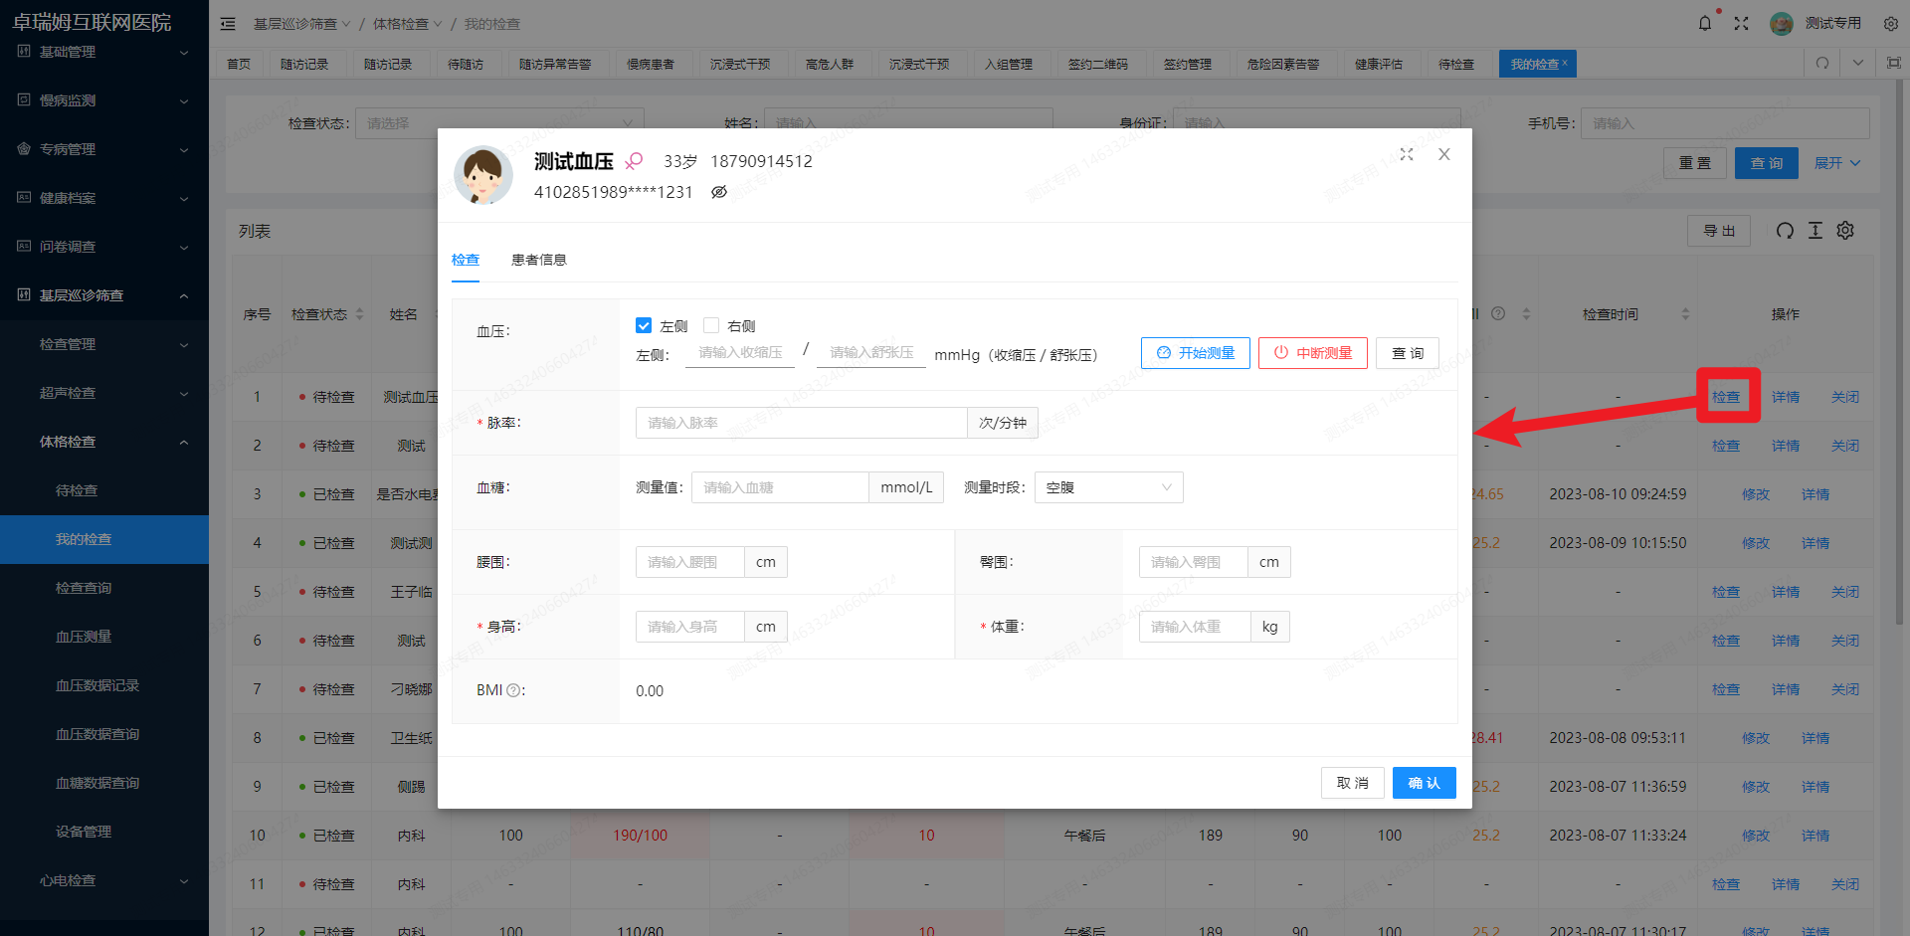Click the patient avatar in the dialog
The image size is (1910, 936).
pyautogui.click(x=483, y=175)
